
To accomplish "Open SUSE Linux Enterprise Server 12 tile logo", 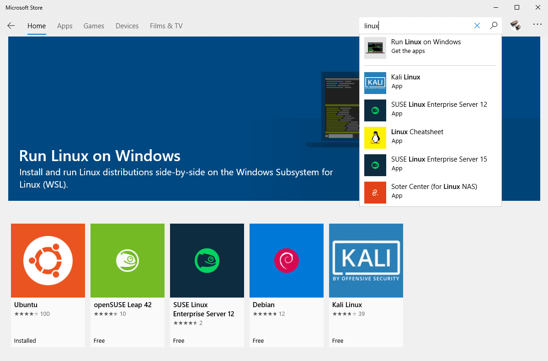I will pos(207,261).
